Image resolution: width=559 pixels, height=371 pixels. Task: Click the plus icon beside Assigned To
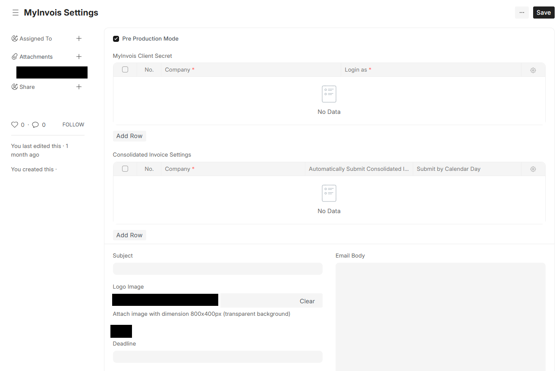click(x=79, y=38)
